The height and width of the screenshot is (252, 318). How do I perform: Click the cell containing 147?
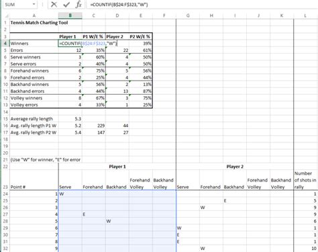click(94, 132)
